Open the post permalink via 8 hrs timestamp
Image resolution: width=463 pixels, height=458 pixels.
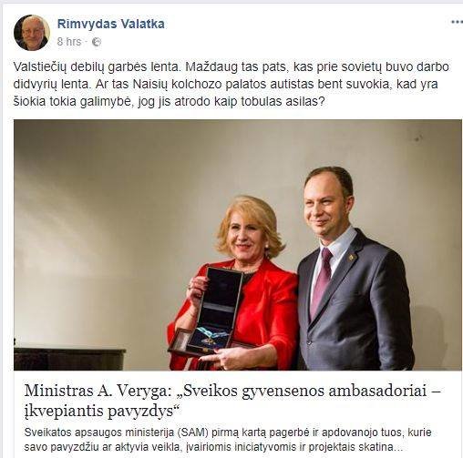tap(69, 42)
